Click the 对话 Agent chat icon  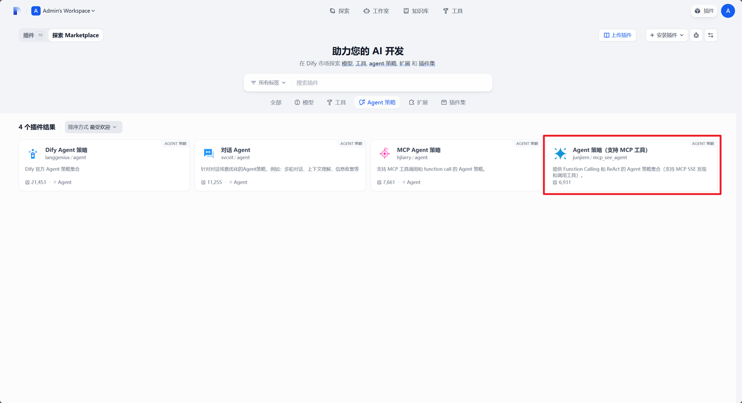click(209, 153)
